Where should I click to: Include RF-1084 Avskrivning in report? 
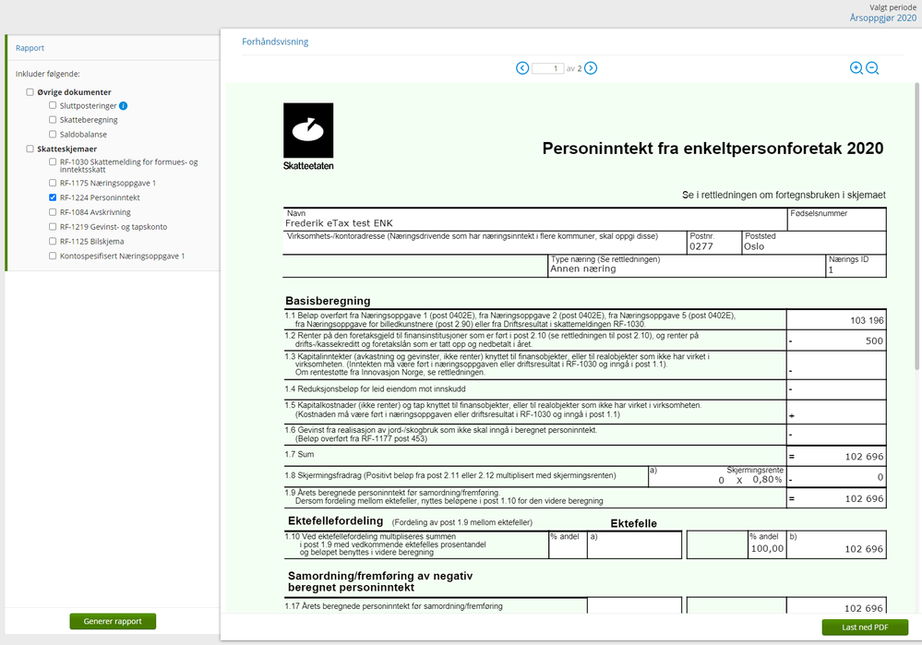click(53, 212)
